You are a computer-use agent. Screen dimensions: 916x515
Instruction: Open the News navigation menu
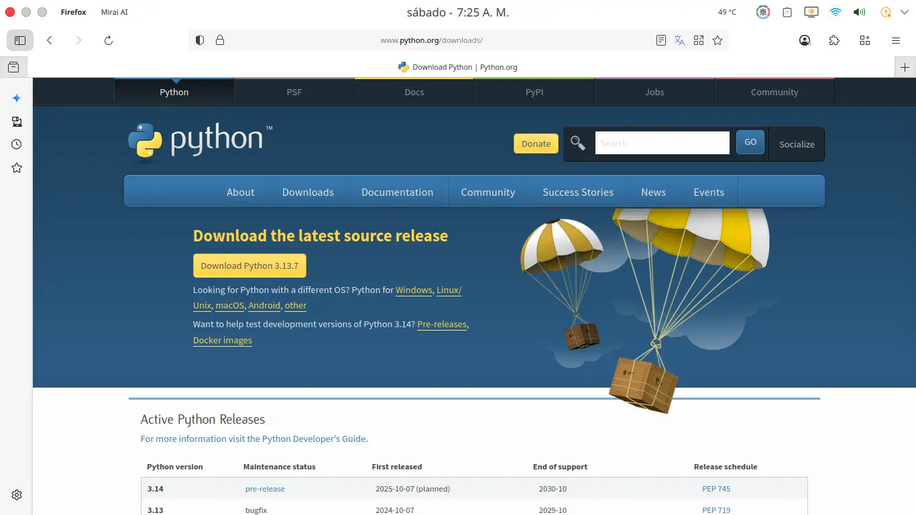[653, 192]
